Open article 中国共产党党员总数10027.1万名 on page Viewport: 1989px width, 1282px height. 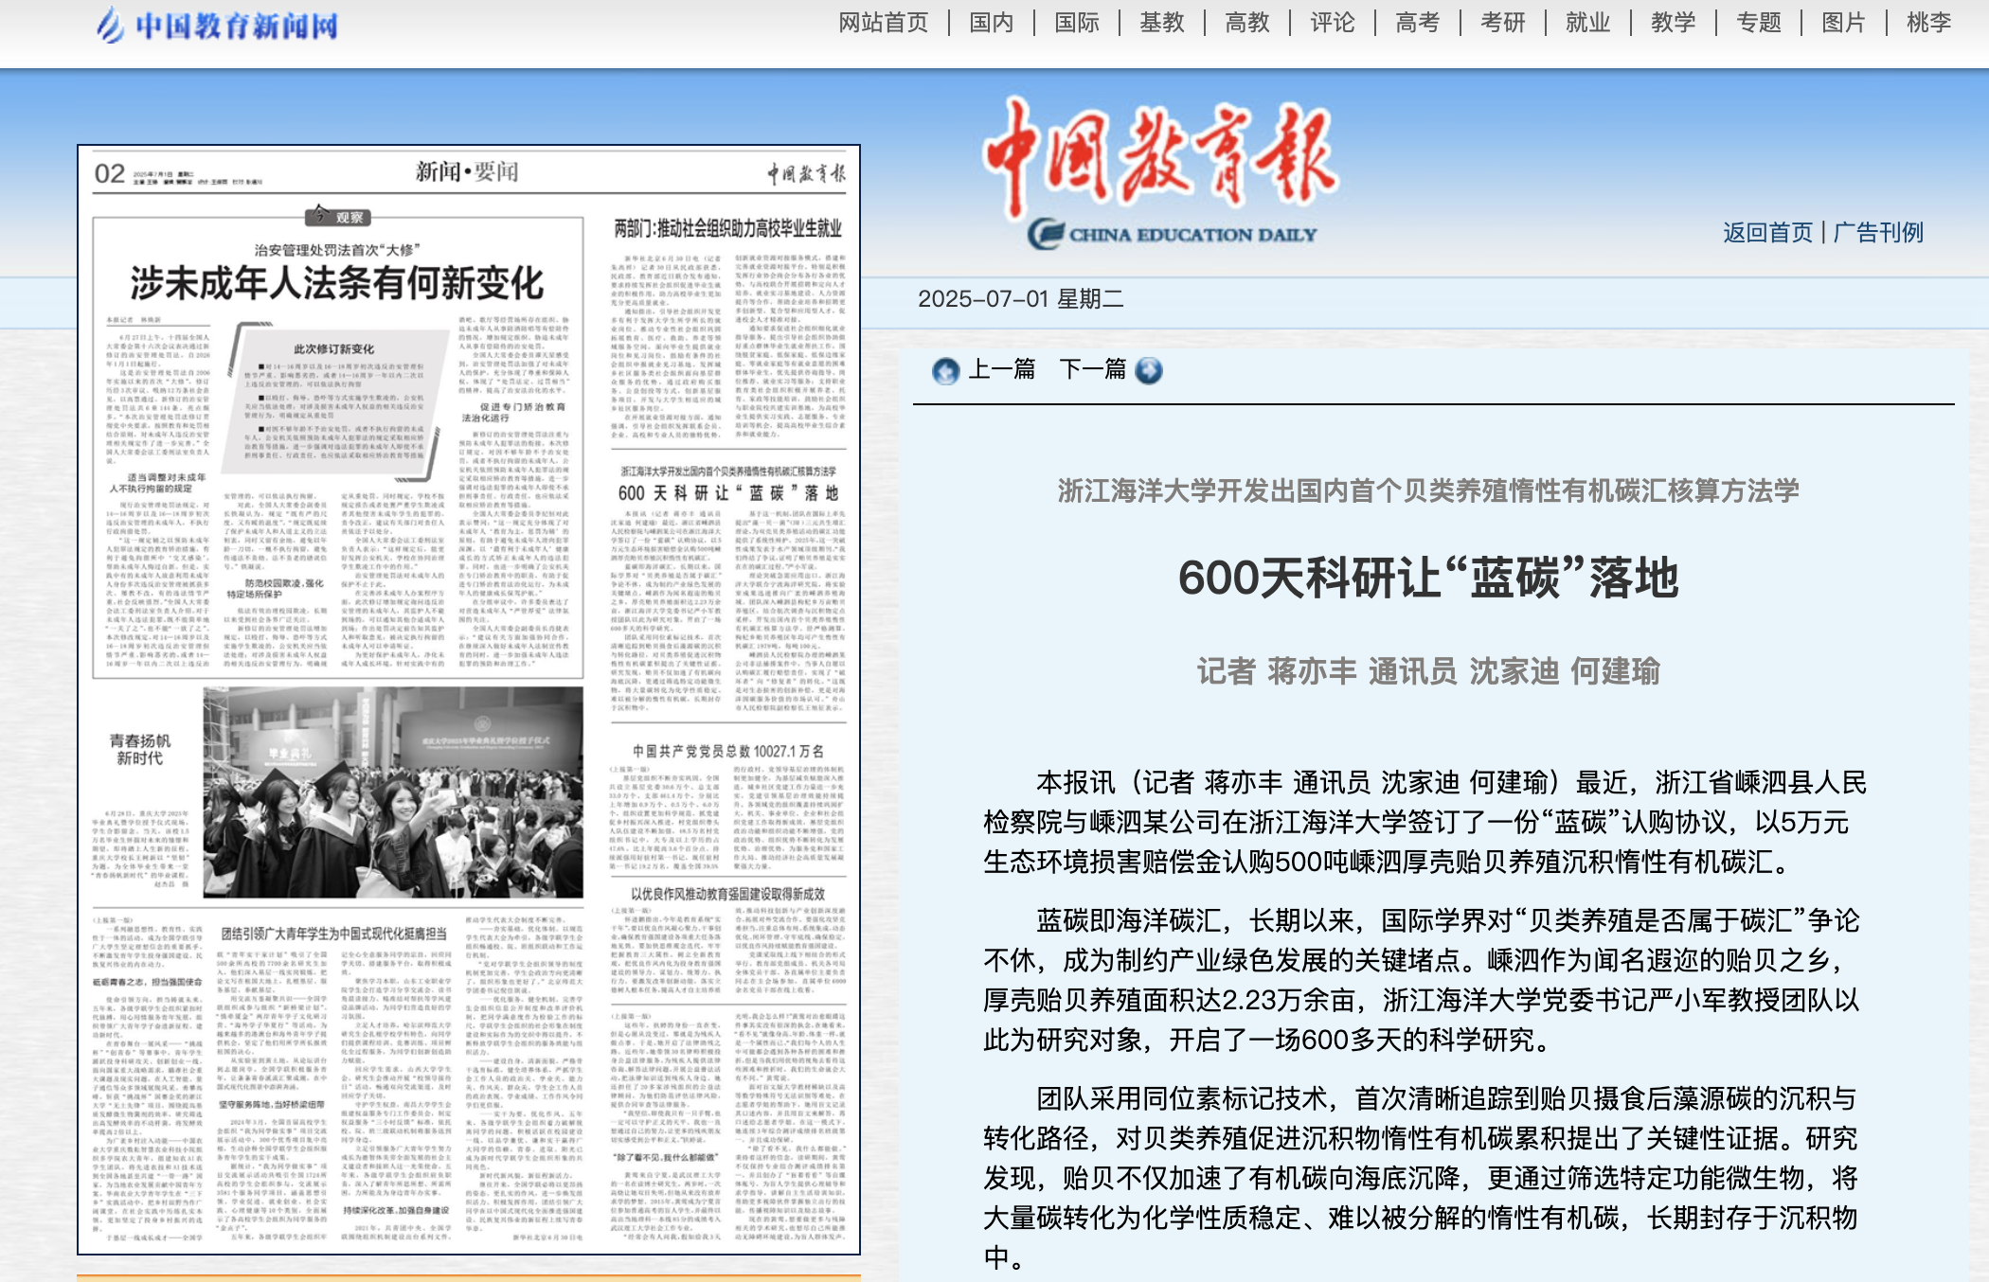(727, 751)
